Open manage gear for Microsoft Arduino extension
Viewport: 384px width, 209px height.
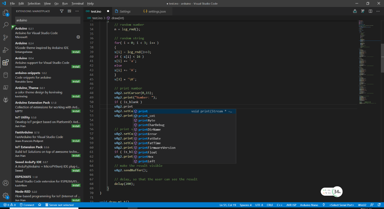78,37
